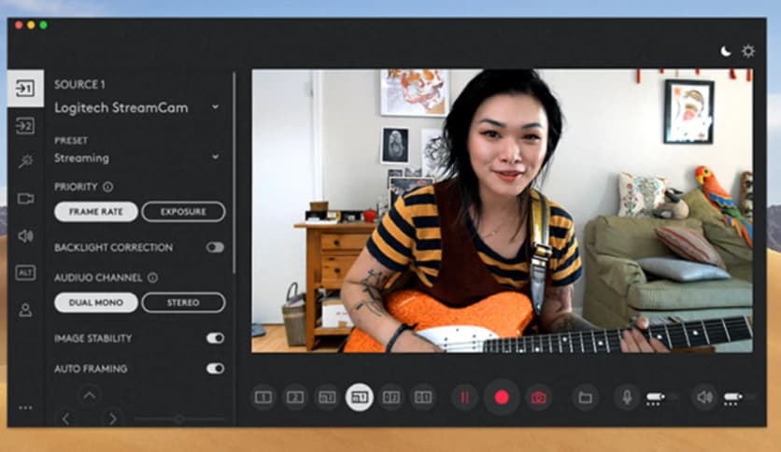
Task: Select picture-in-picture layout with Source 2 main
Action: [327, 397]
